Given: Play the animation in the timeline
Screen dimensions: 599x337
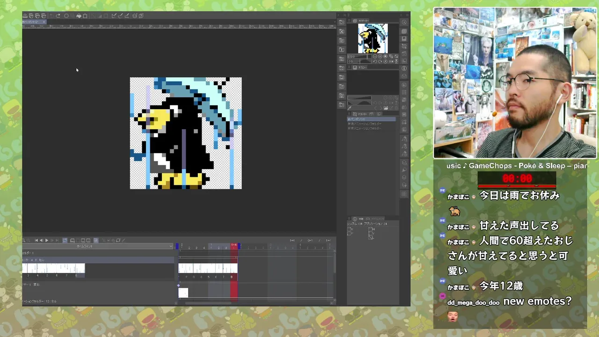Looking at the screenshot, I should point(47,241).
